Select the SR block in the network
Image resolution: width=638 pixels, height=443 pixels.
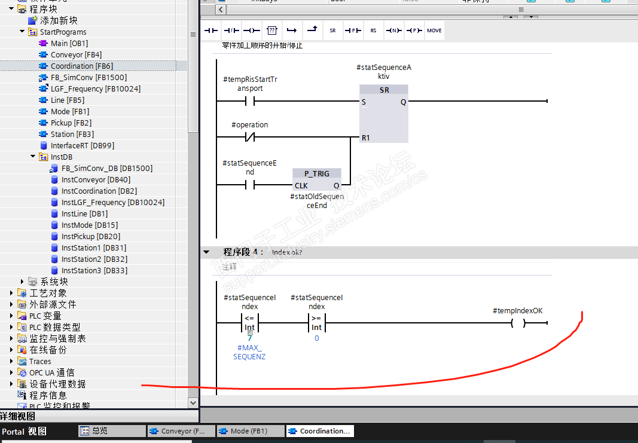384,114
